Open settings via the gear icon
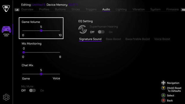185x104 pixels. tap(6, 97)
